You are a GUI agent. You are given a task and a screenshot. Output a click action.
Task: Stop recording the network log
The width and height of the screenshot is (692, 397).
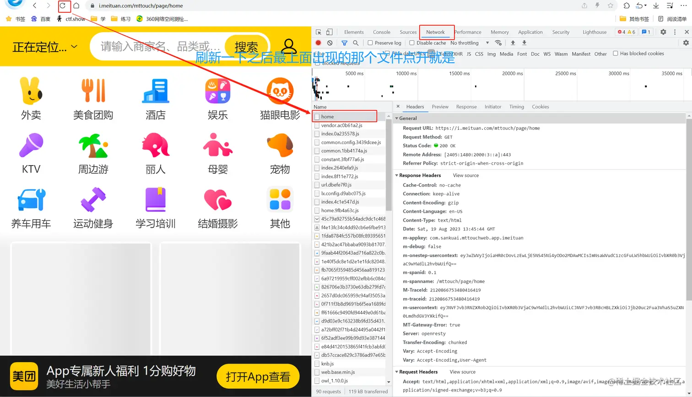[319, 43]
